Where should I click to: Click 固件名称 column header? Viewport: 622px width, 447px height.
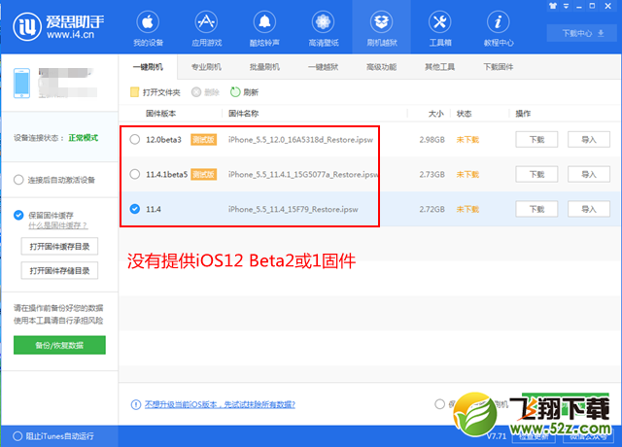[x=244, y=114]
